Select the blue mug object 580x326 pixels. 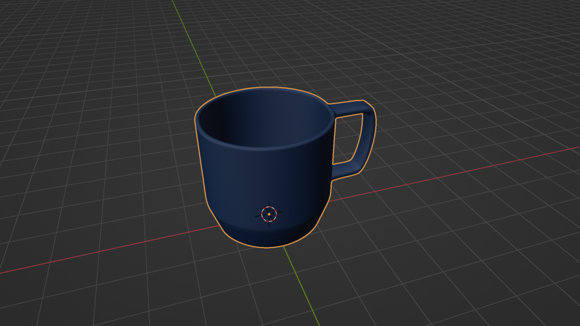pos(258,181)
